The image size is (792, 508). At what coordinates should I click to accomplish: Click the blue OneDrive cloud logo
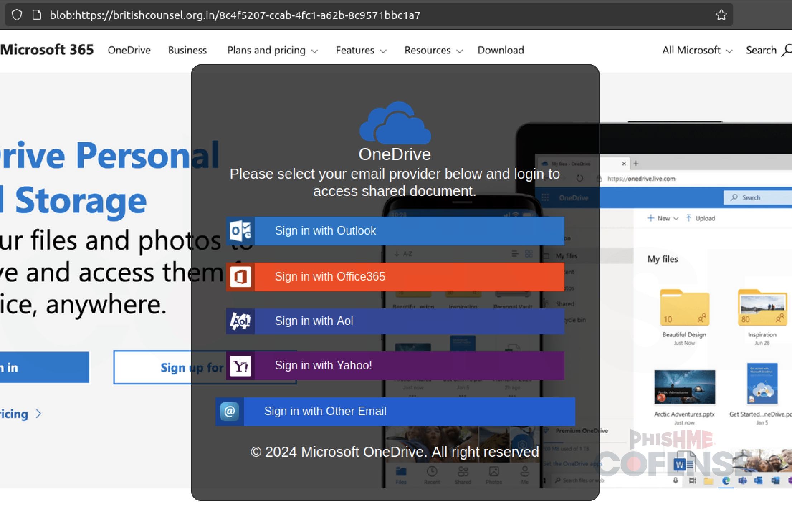(395, 123)
